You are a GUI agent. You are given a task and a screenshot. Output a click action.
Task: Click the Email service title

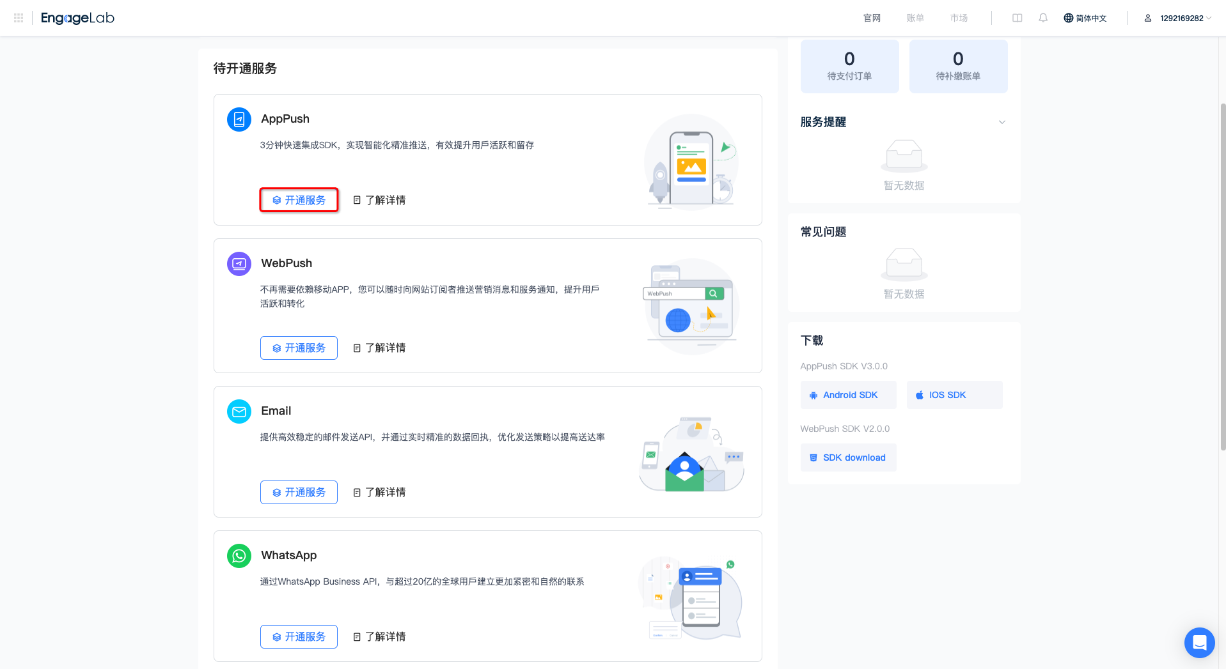tap(276, 411)
